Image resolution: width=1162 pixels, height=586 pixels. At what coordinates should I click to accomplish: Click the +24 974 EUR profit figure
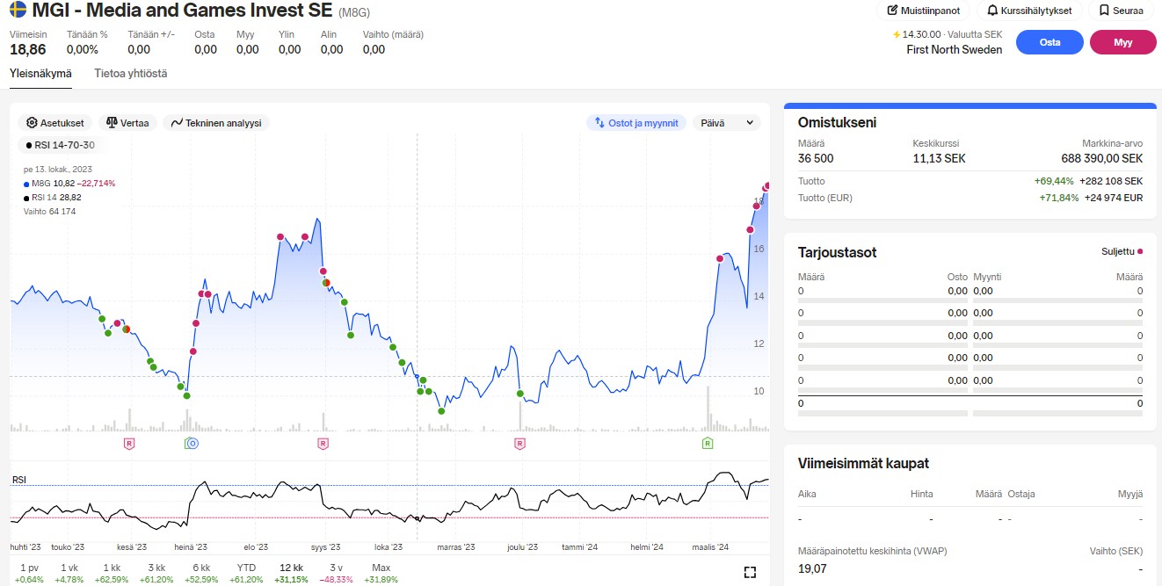coord(1114,198)
